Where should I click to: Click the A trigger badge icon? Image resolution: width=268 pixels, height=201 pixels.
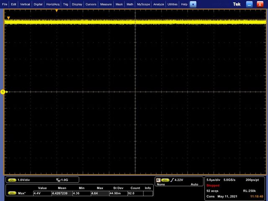(x=158, y=180)
